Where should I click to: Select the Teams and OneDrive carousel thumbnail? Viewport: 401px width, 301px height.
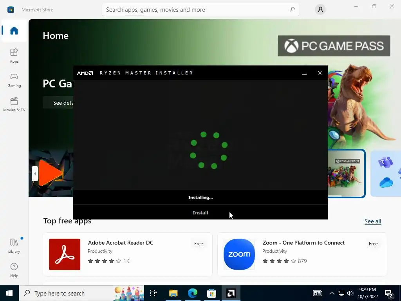386,173
